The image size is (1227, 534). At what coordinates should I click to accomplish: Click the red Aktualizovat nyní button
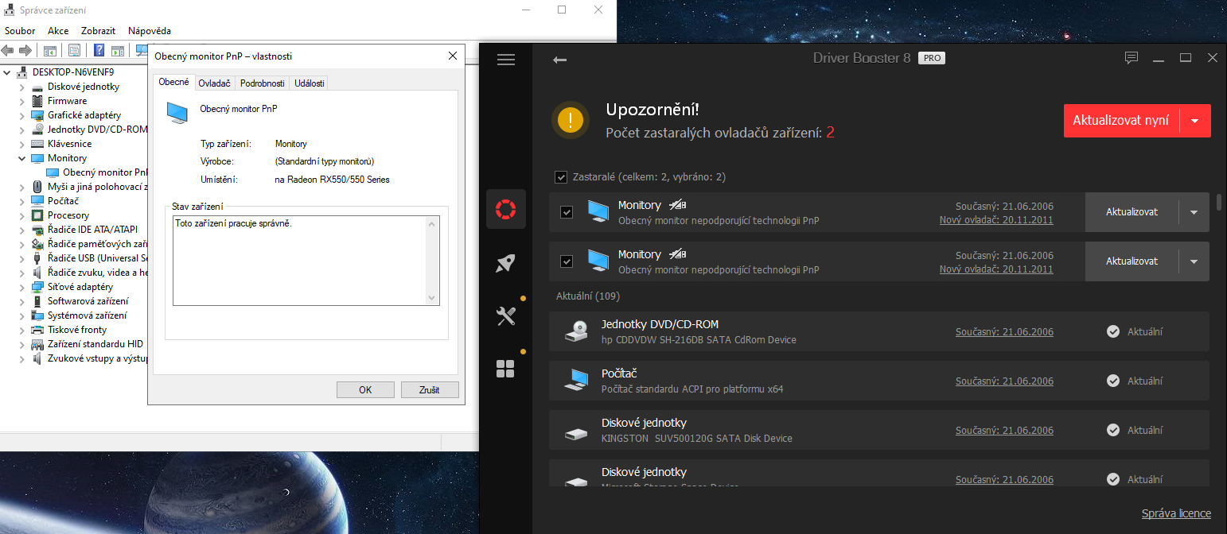[x=1120, y=121]
